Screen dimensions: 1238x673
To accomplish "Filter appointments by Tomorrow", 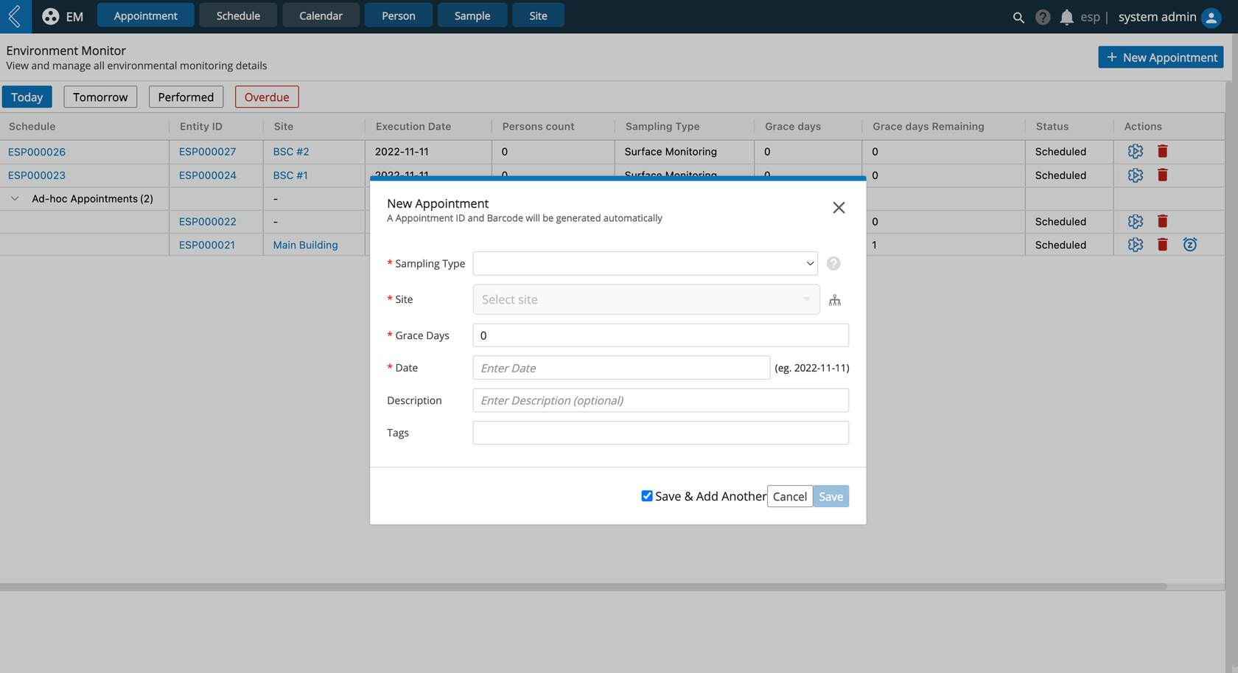I will [100, 97].
